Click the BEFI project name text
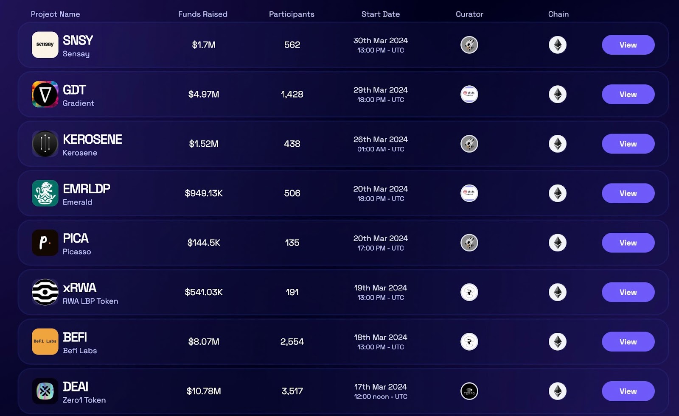Image resolution: width=679 pixels, height=416 pixels. [x=75, y=337]
